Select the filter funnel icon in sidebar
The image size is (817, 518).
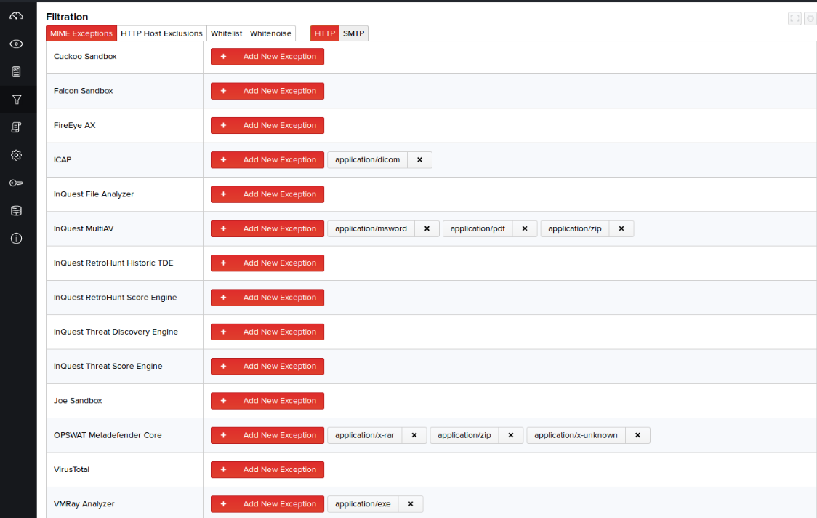coord(16,99)
